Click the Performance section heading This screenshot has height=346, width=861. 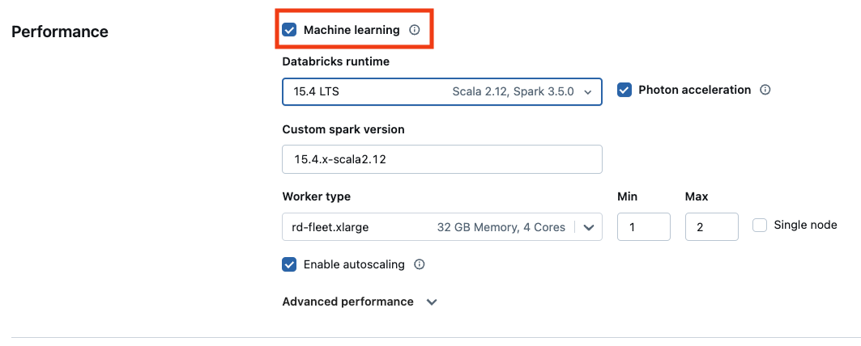click(x=60, y=32)
